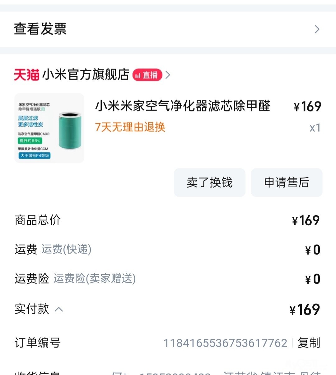Collapse the 实付款 details with the caret

click(59, 309)
